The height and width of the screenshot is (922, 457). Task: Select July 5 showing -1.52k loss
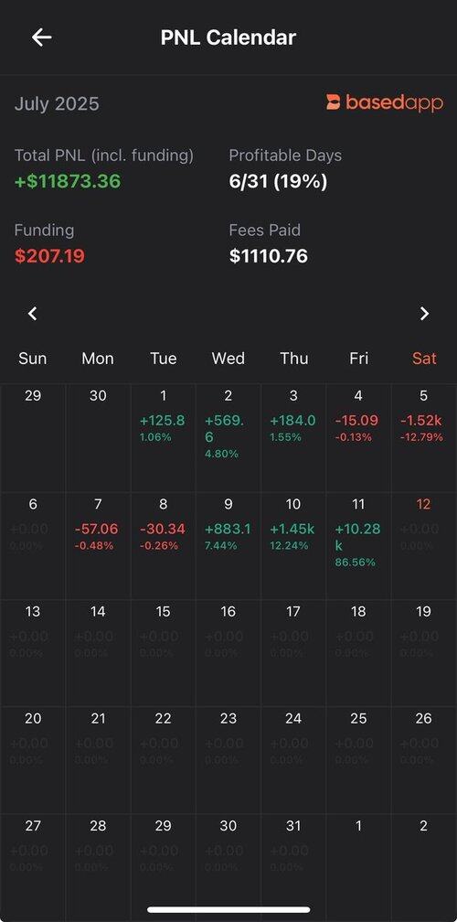coord(423,438)
